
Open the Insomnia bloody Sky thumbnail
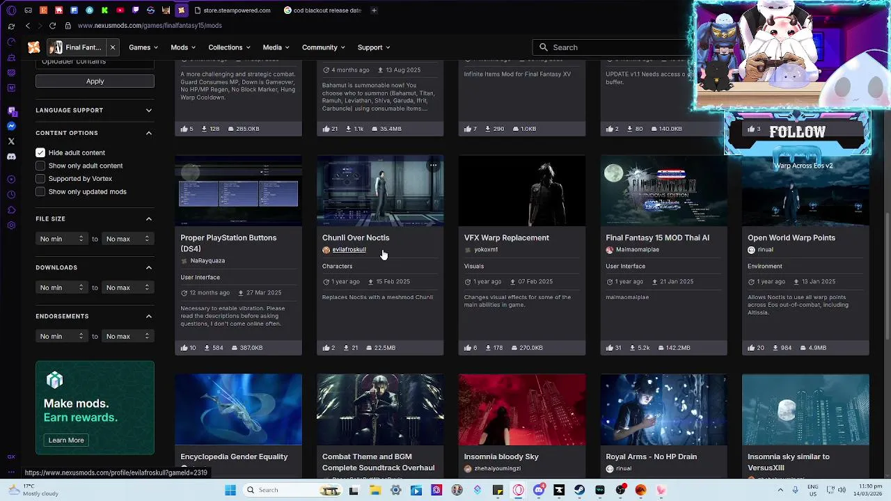tap(522, 409)
